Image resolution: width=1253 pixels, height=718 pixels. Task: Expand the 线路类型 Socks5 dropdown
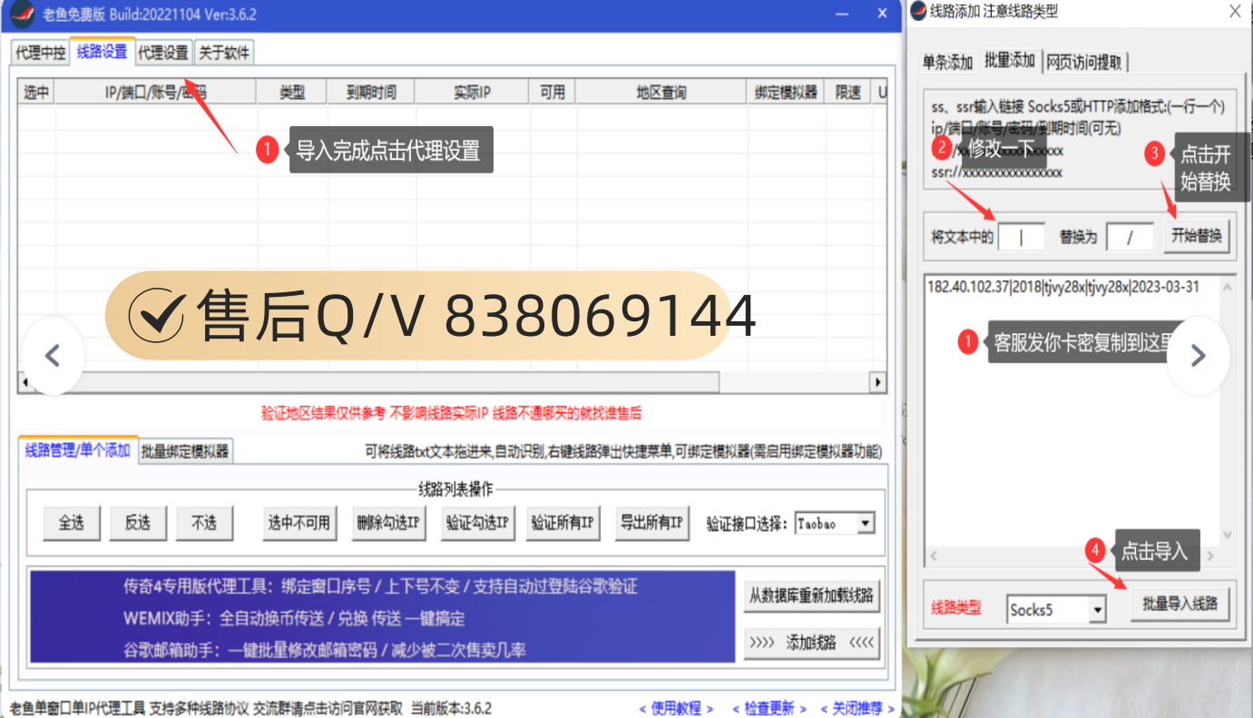click(1097, 610)
